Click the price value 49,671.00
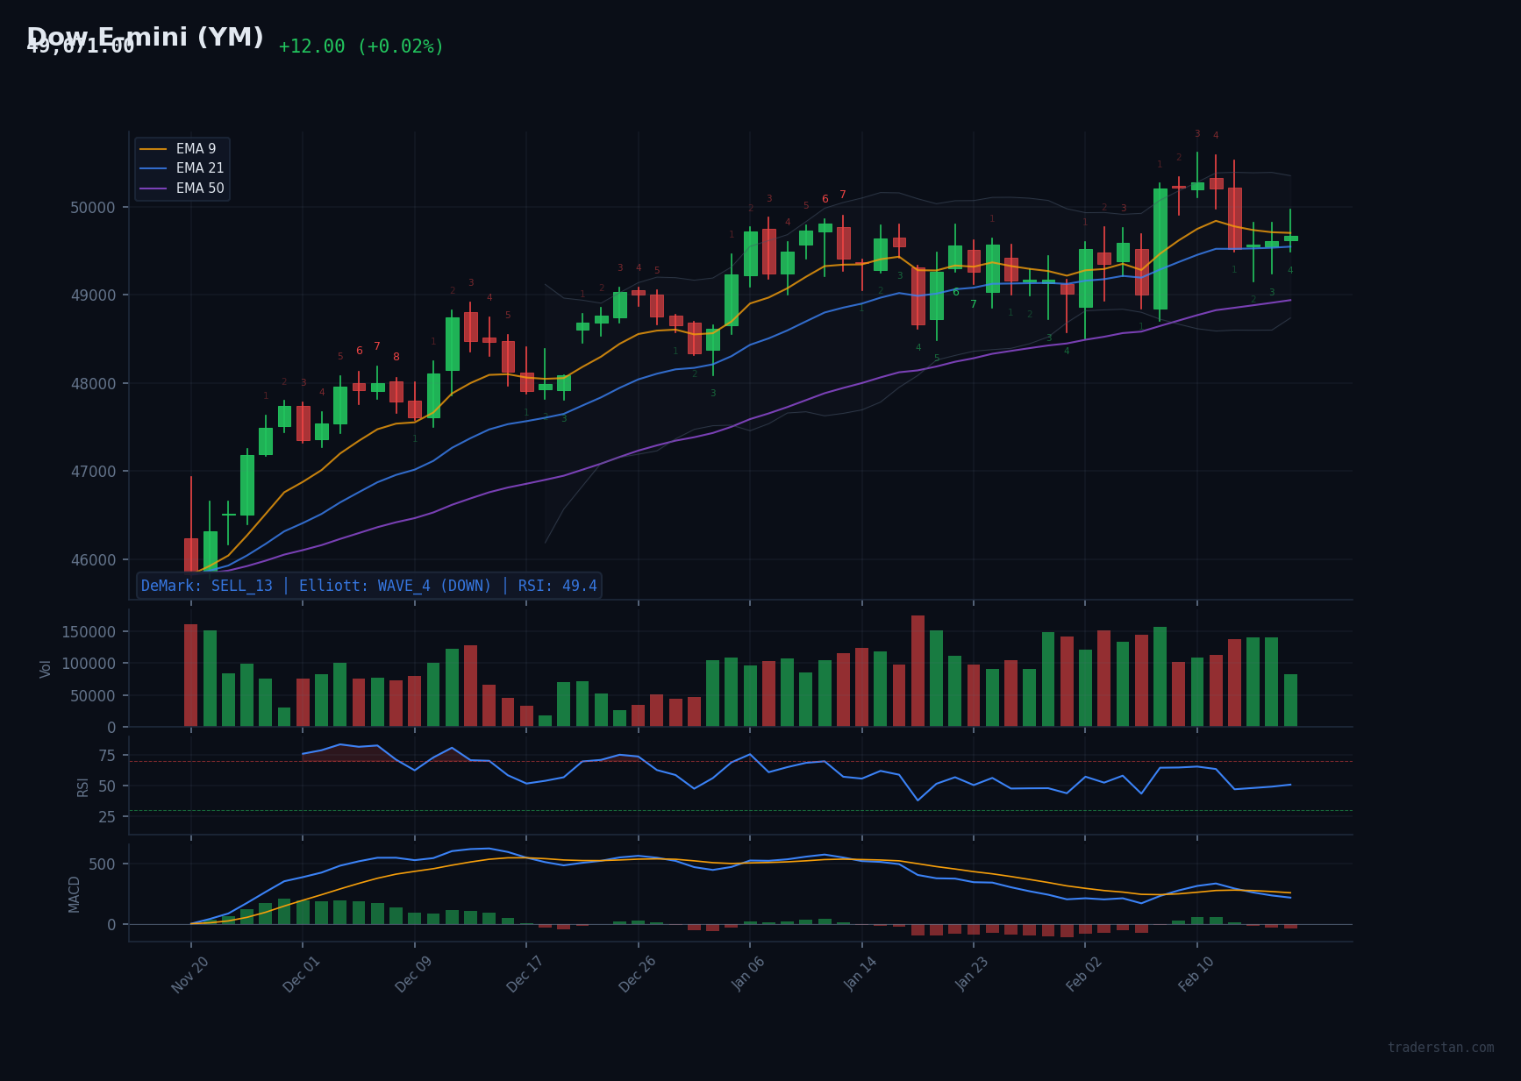This screenshot has height=1081, width=1521. pos(81,46)
